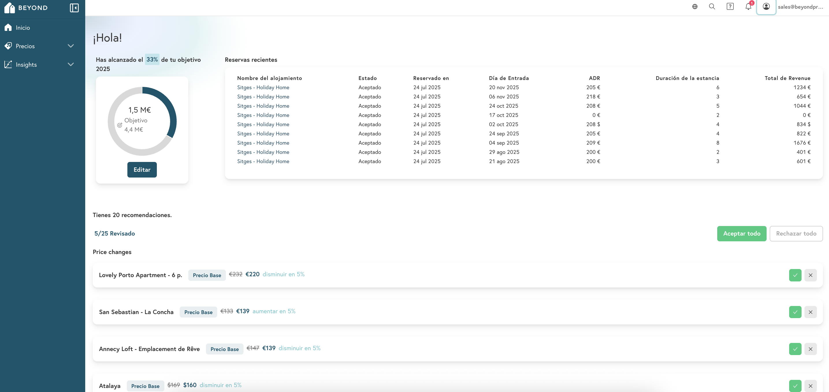Click the Insights chart icon
Viewport: 829px width, 392px height.
click(x=8, y=65)
